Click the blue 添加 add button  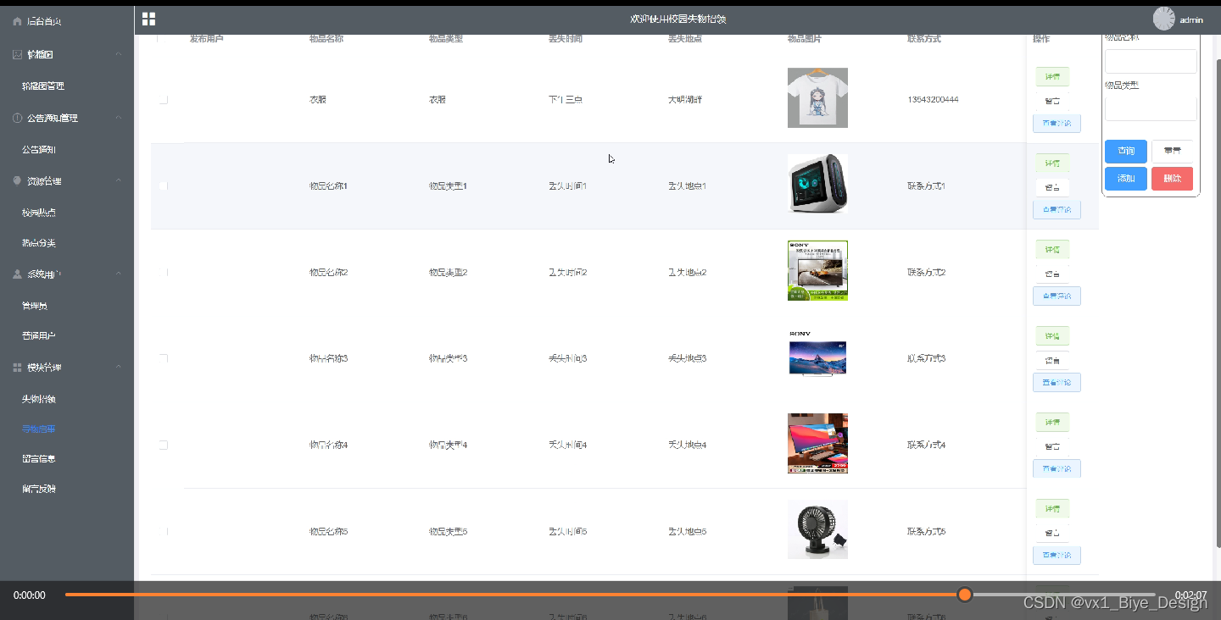(1126, 179)
